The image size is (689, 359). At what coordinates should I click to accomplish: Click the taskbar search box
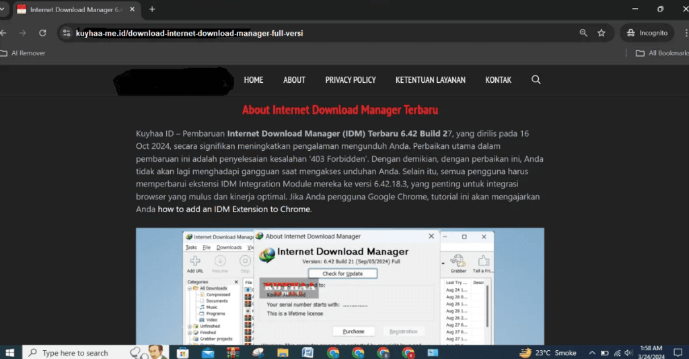pyautogui.click(x=95, y=352)
